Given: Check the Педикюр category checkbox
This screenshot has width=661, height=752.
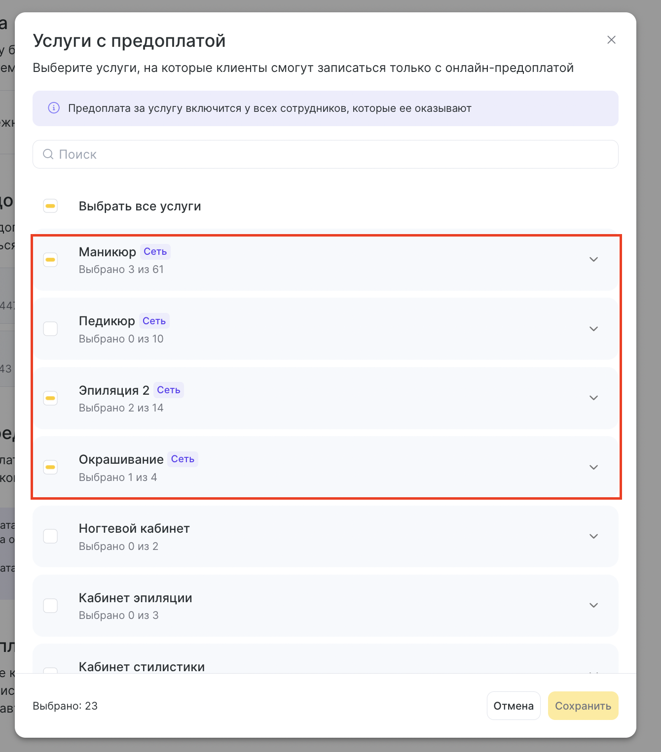Looking at the screenshot, I should pos(50,329).
